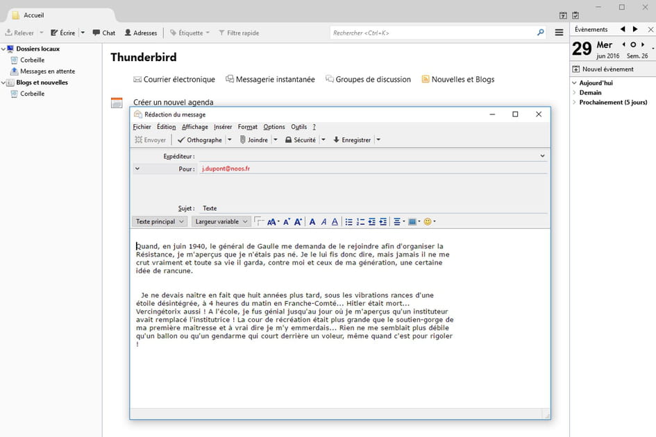Open the Expéditeur sender dropdown

point(542,156)
